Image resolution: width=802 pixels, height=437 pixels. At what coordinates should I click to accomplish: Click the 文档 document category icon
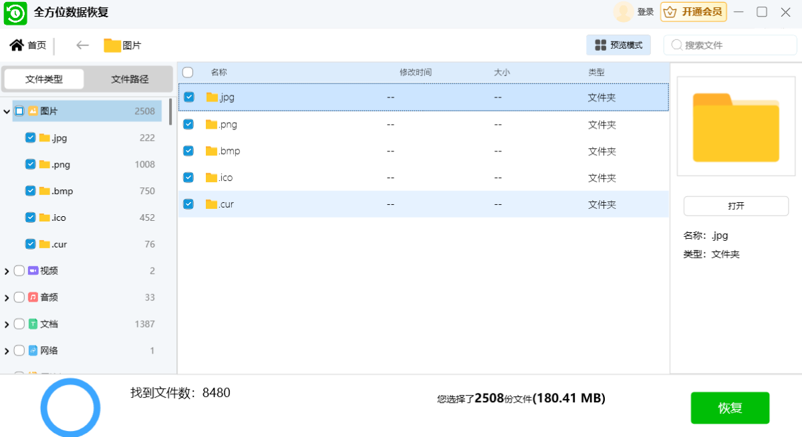tap(33, 324)
